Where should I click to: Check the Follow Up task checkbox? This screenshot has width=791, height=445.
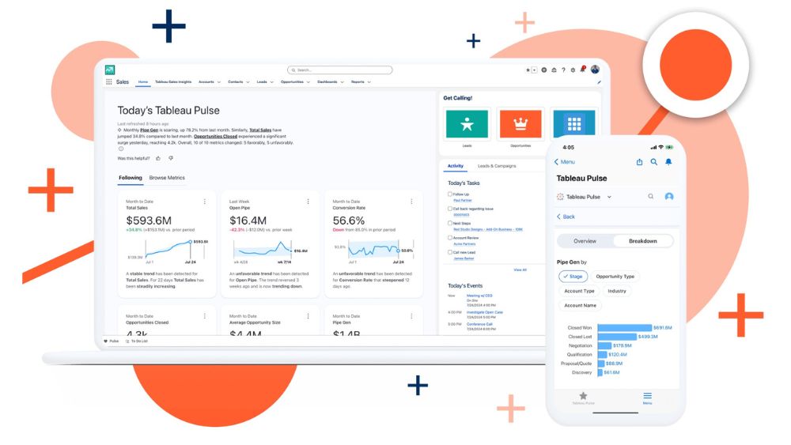[x=450, y=194]
